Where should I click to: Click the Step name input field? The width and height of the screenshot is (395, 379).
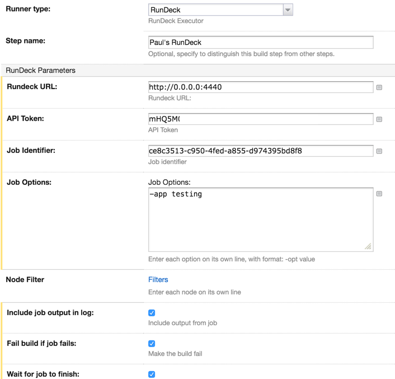tap(261, 43)
